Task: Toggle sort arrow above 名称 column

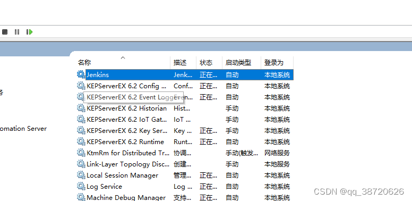Action: tap(123, 57)
